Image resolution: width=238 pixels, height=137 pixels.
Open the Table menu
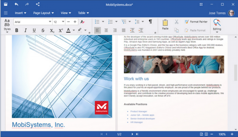[x=83, y=13]
